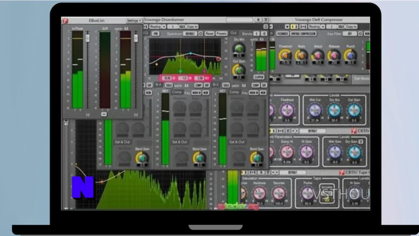Toggle Comp for band B-3
419x236 pixels.
(x=255, y=85)
